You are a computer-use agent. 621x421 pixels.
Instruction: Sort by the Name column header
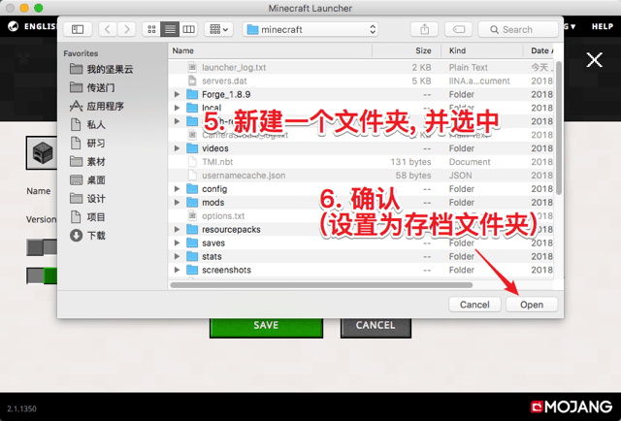pos(271,50)
